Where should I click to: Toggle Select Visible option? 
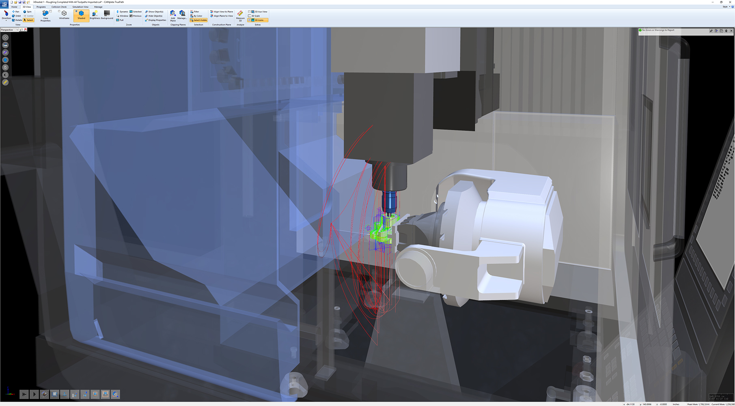199,20
